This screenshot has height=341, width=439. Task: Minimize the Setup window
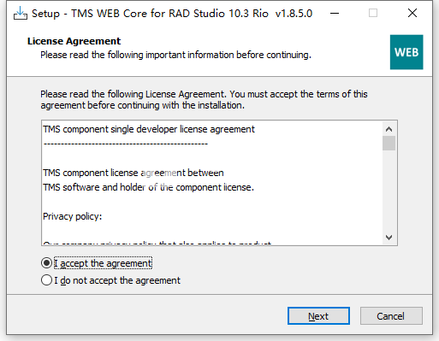pos(335,13)
